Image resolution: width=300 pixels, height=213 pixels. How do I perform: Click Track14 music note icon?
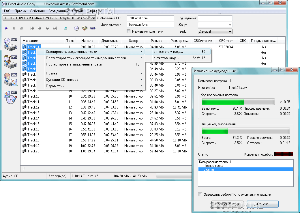click(x=24, y=118)
